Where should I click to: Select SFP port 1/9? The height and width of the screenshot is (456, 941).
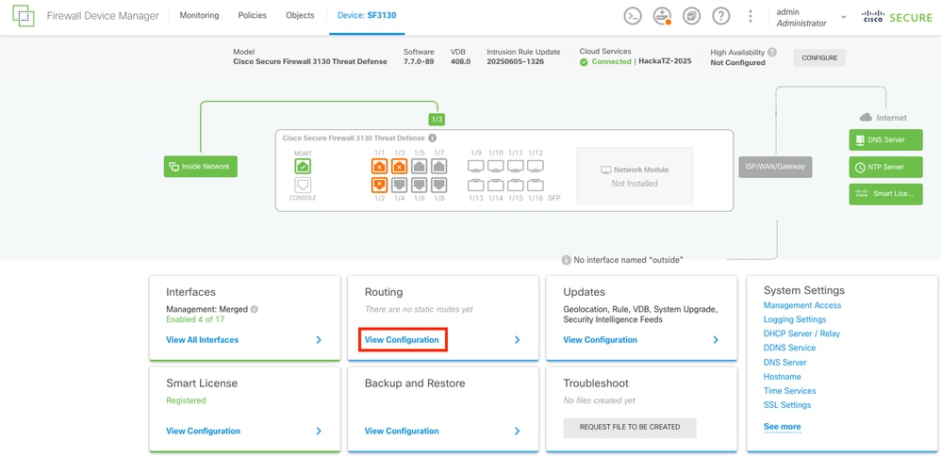[x=476, y=166]
